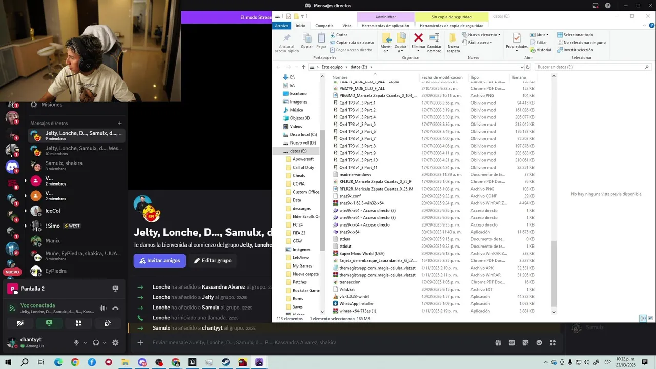Switch to the Vista ribbon tab
Screen dimensions: 656x369
[x=347, y=26]
